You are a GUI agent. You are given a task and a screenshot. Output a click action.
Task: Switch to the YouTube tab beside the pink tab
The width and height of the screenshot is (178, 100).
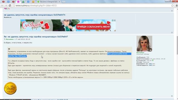[13, 2]
